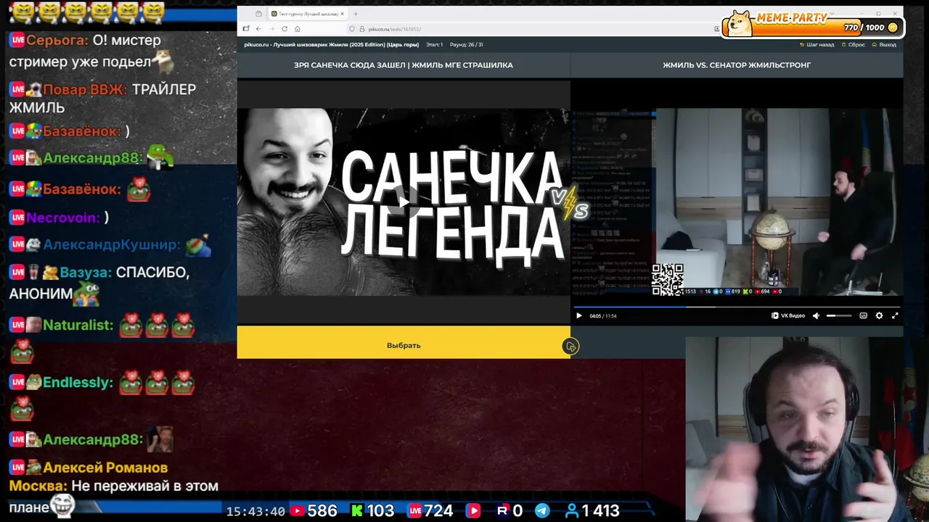The image size is (929, 522).
Task: Click chat message 'СПАСИБО, АНОНИМ' from Вазуза
Action: (x=99, y=283)
